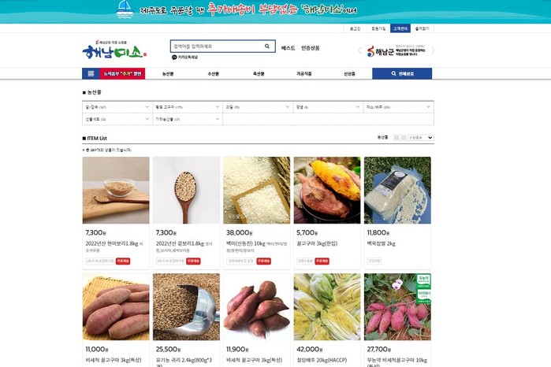551x367 pixels.
Task: Open the highlighted 고객센터 link
Action: pos(400,28)
